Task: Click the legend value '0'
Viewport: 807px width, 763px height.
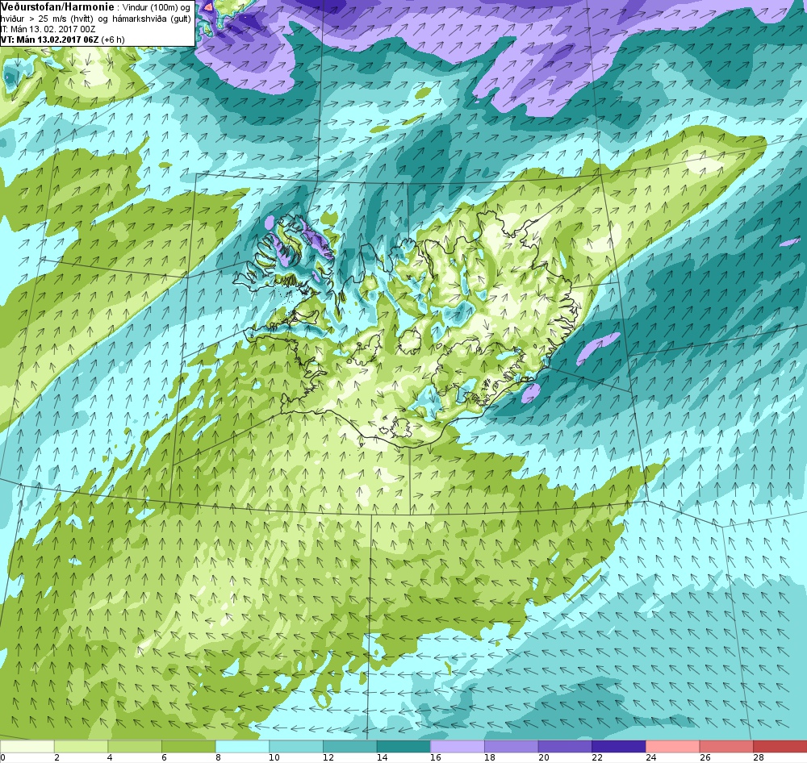Action: pyautogui.click(x=2, y=757)
